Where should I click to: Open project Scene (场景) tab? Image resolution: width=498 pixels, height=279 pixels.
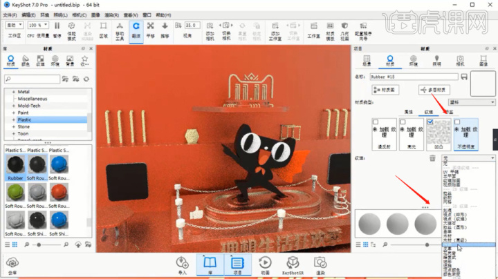pyautogui.click(x=367, y=61)
